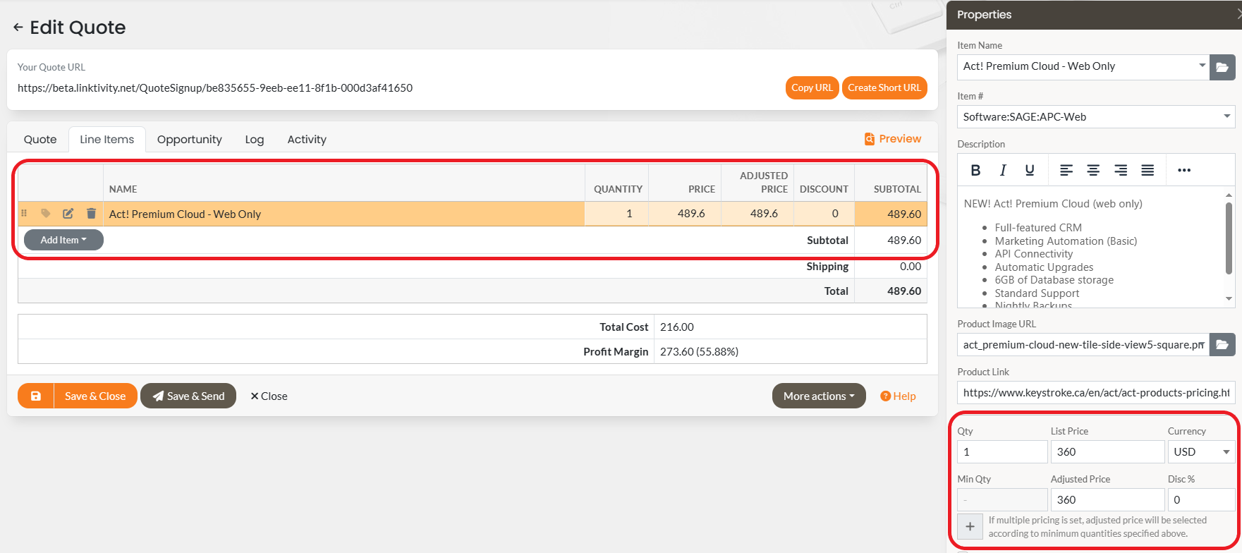
Task: Toggle underline formatting in Description
Action: point(1030,170)
